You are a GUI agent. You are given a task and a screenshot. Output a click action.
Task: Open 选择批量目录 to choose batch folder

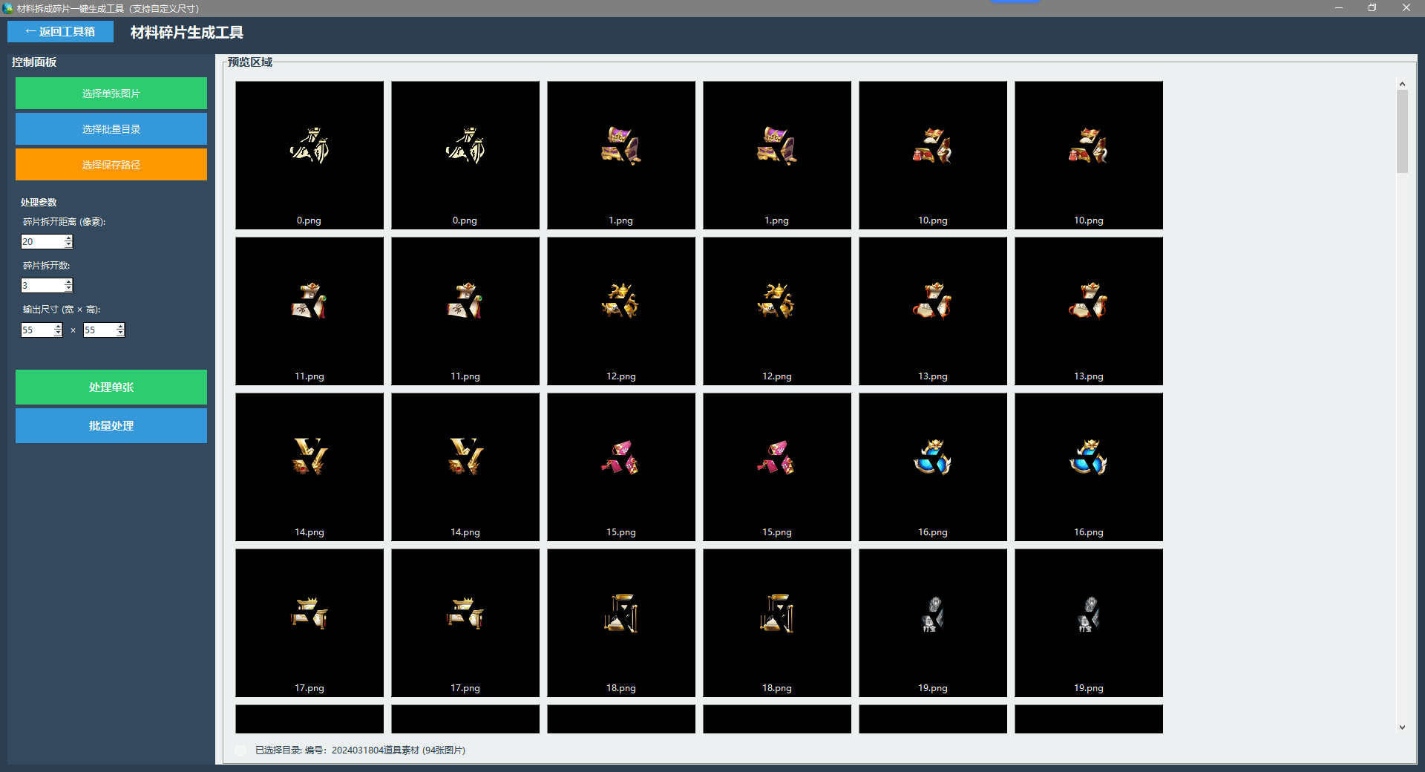pyautogui.click(x=111, y=128)
